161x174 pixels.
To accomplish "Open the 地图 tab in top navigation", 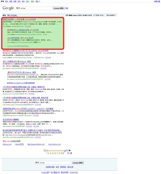I will pos(15,1).
